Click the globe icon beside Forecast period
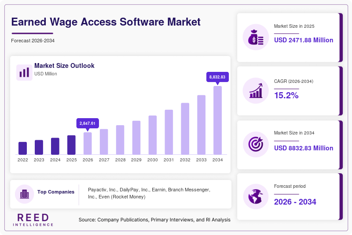352x235 pixels. click(256, 197)
